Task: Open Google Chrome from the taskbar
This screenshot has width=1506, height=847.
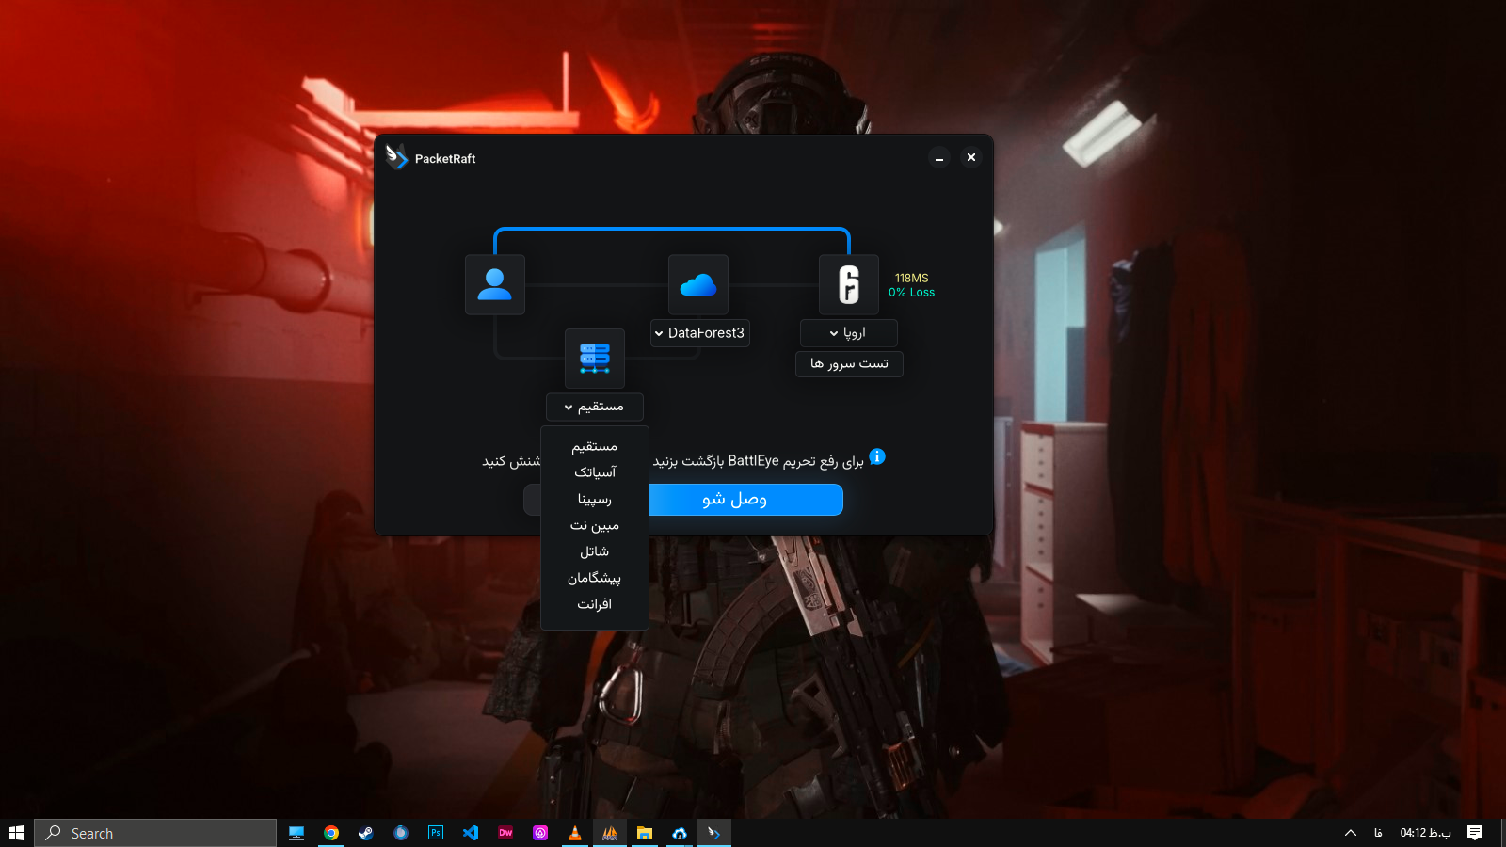Action: [331, 833]
